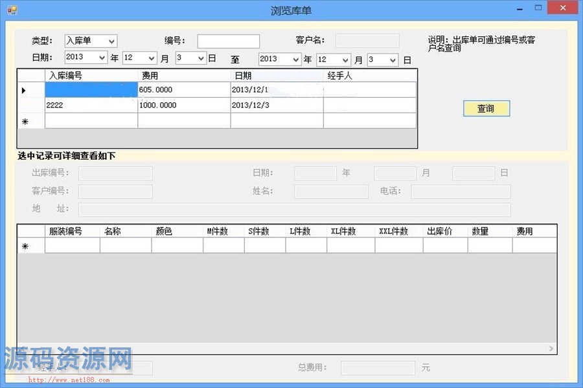Select the highlighted 入库编号 cell in first row
Image resolution: width=583 pixels, height=388 pixels.
[x=91, y=90]
